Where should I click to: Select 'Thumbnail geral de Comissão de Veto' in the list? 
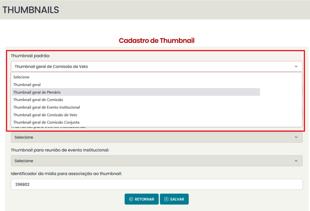45,115
